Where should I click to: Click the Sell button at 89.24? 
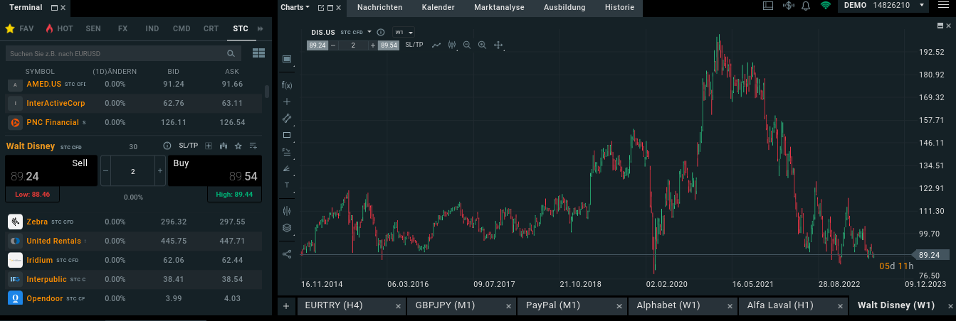51,170
